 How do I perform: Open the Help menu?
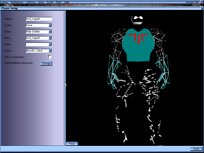tap(67, 2)
